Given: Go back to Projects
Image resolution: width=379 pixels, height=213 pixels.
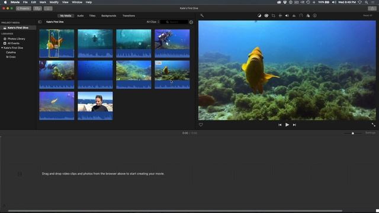Looking at the screenshot, I should tap(24, 8).
